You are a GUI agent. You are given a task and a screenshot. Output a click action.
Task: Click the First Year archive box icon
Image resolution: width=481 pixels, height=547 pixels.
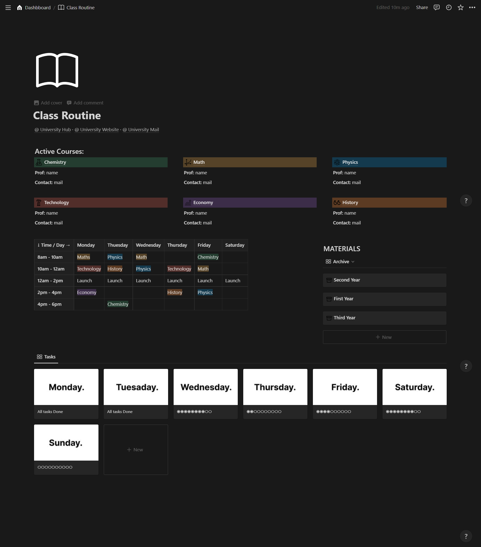(329, 299)
